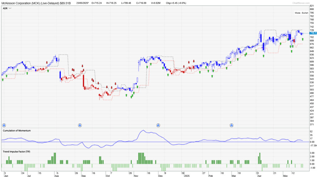The width and height of the screenshot is (317, 177).
Task: Click the Chg=+5.45 (+0.8%) change value
Action: click(176, 3)
